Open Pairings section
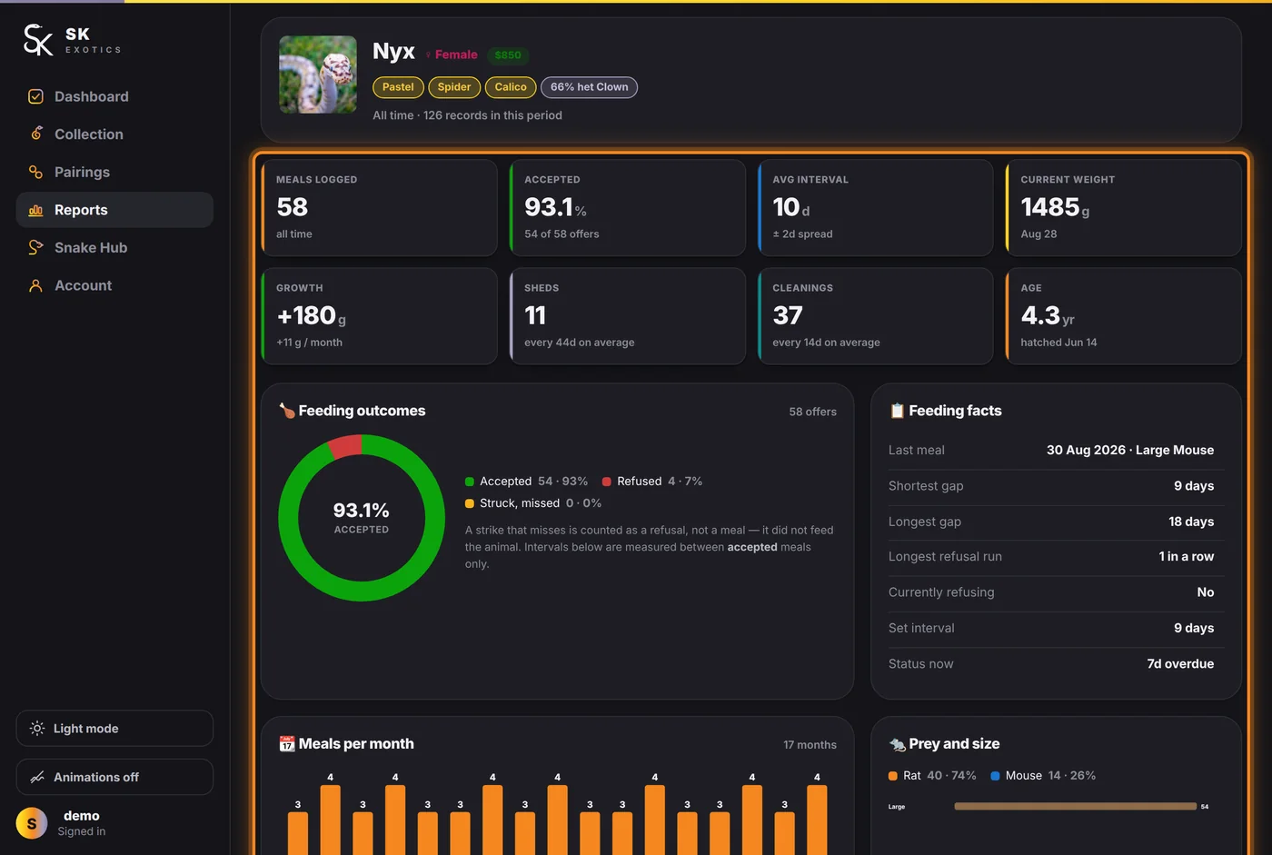This screenshot has height=855, width=1272. tap(114, 172)
